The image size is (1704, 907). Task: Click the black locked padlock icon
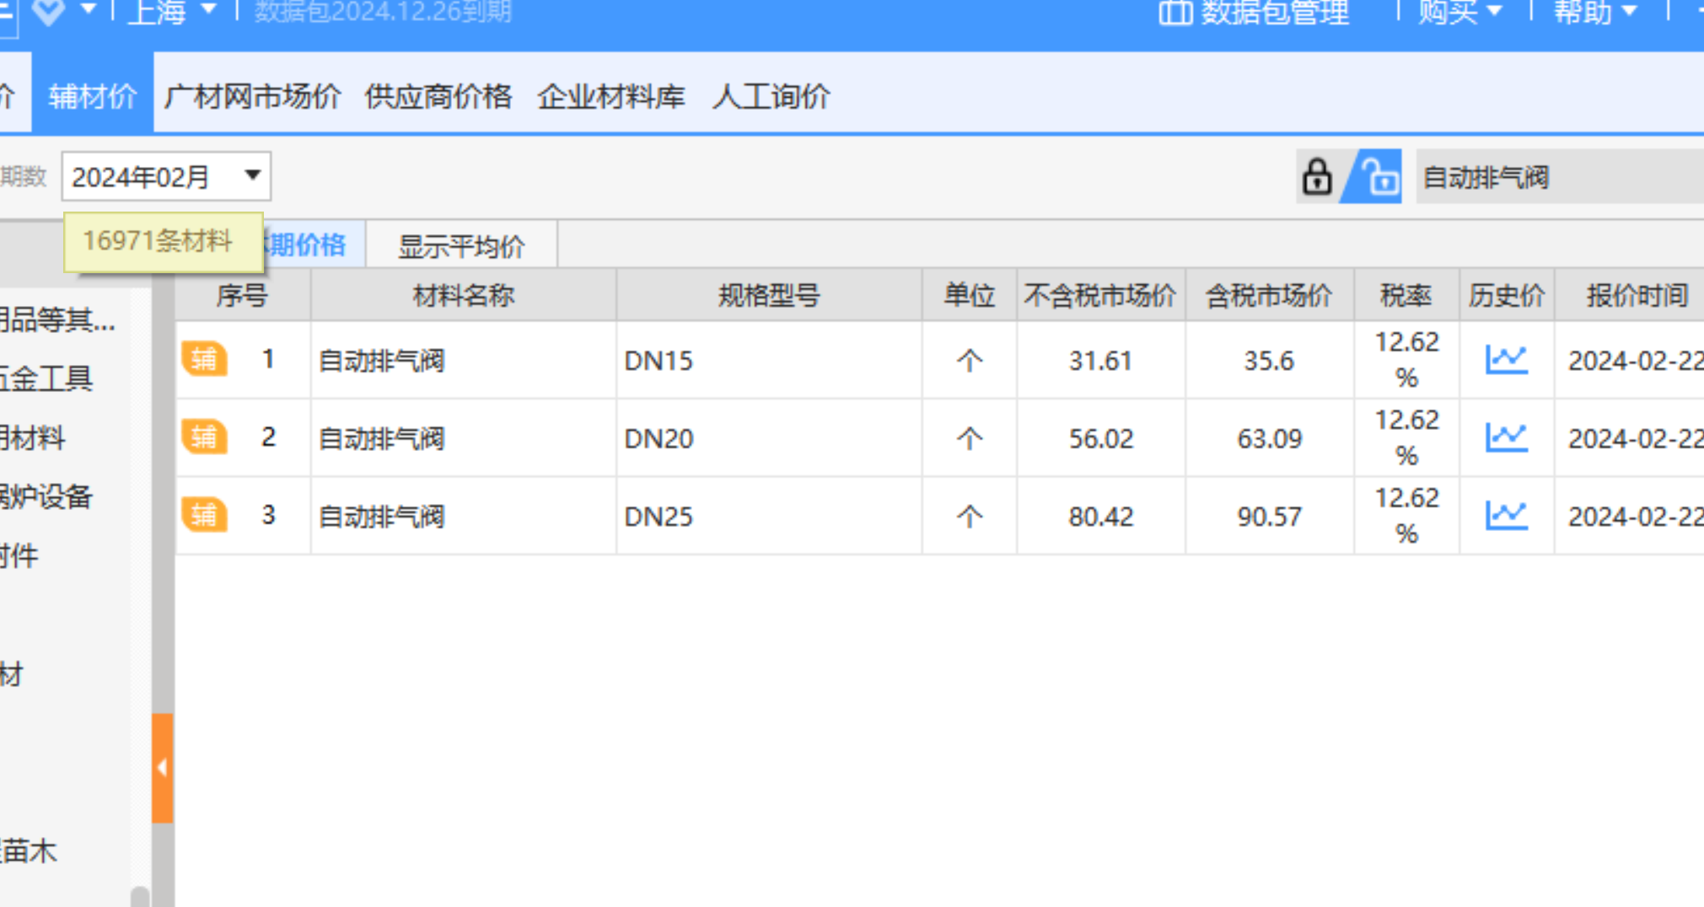(1316, 177)
